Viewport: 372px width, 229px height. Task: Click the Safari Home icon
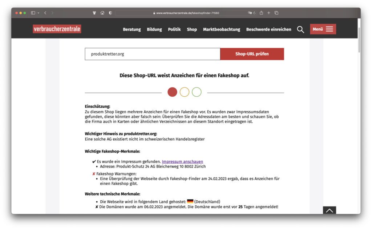pos(103,12)
